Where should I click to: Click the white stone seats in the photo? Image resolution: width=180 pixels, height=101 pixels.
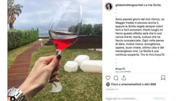[83, 64]
